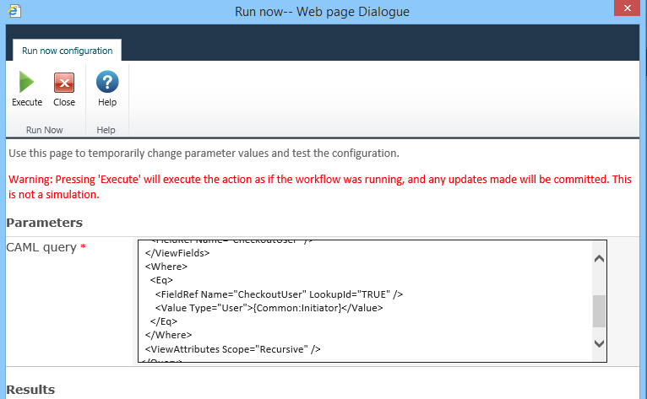The image size is (647, 399).
Task: Click the opening <Where> tag in query
Action: [166, 266]
